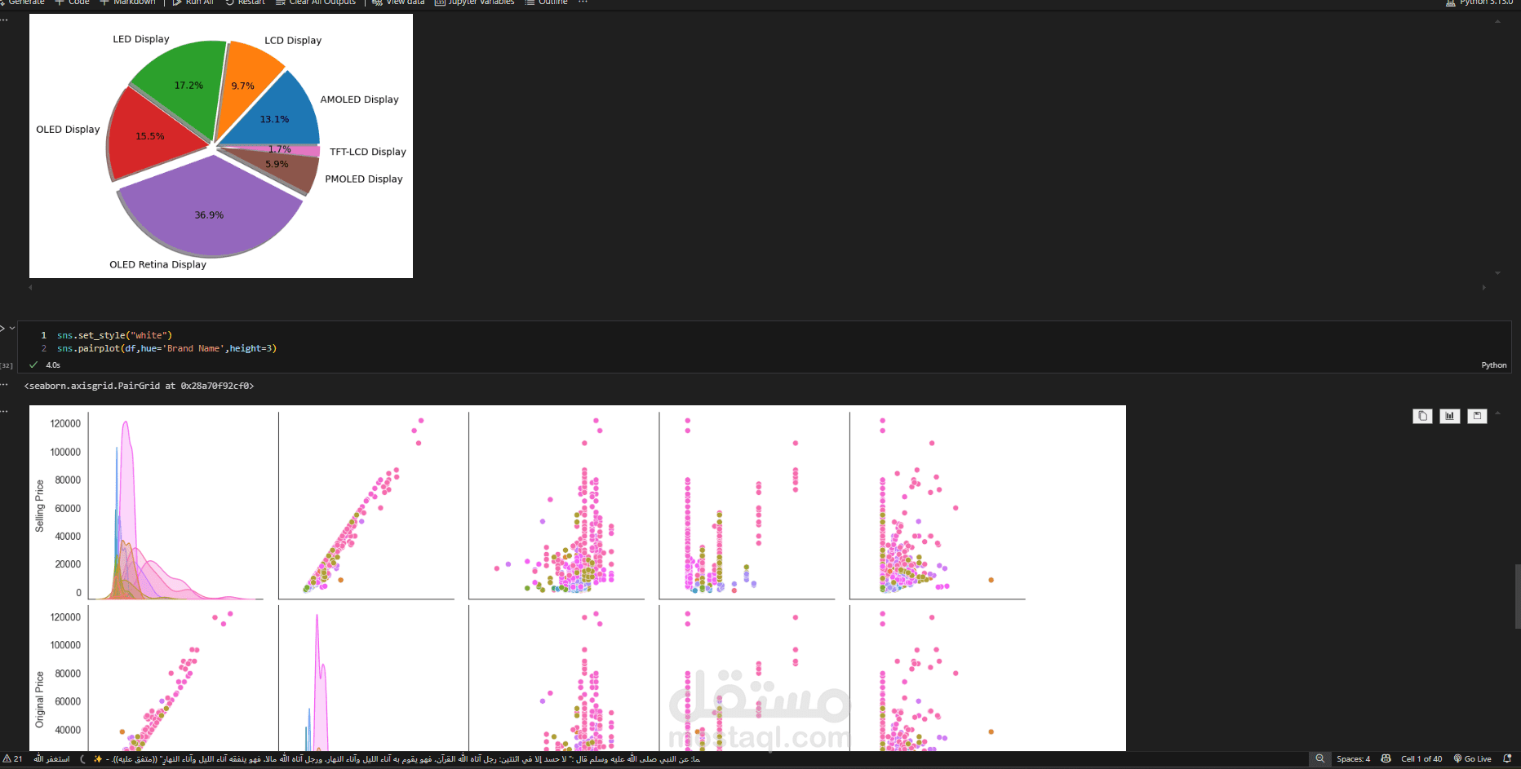Screen dimensions: 1521x769
Task: Click the PMOLED Display label
Action: point(364,179)
